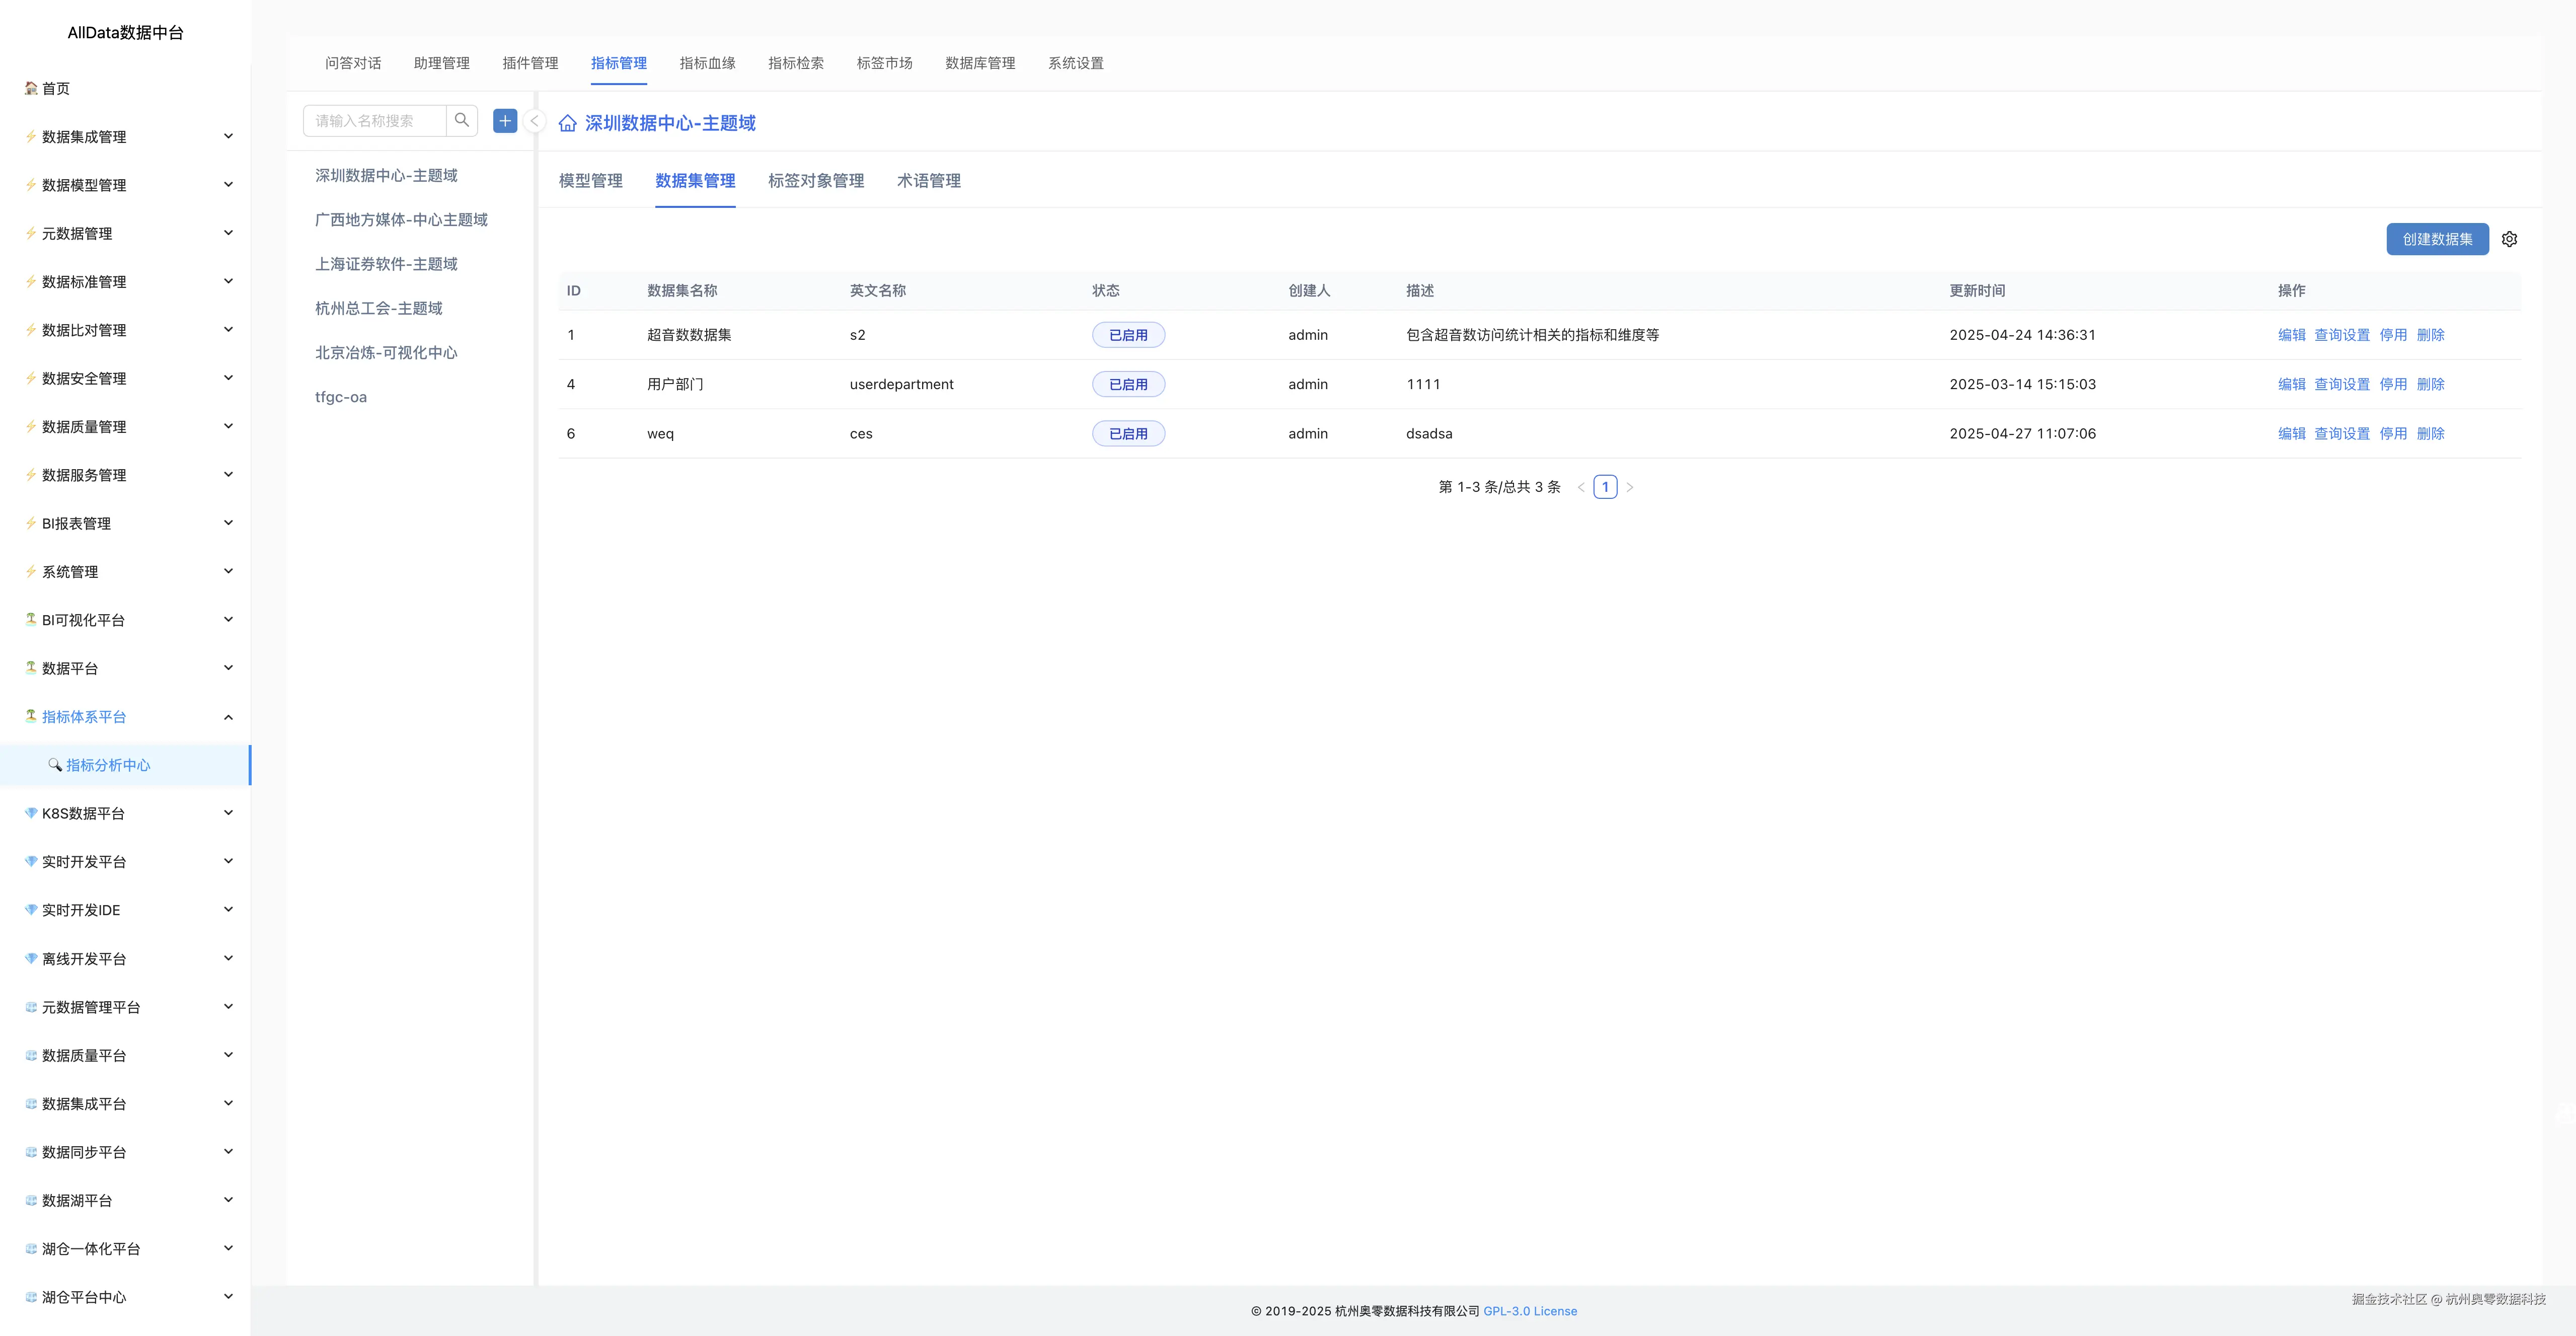Open the 首页 home sidebar item
The height and width of the screenshot is (1336, 2576).
tap(56, 88)
